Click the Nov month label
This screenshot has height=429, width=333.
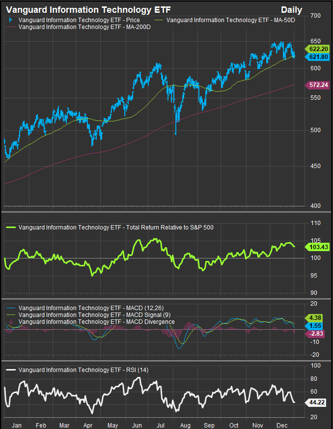pyautogui.click(x=257, y=425)
